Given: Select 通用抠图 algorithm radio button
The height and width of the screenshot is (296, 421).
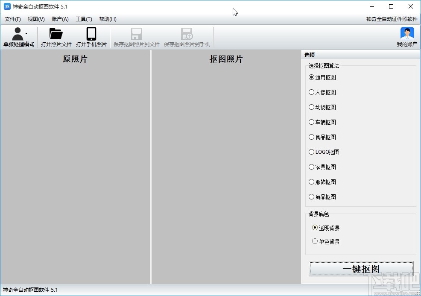Looking at the screenshot, I should tap(311, 77).
